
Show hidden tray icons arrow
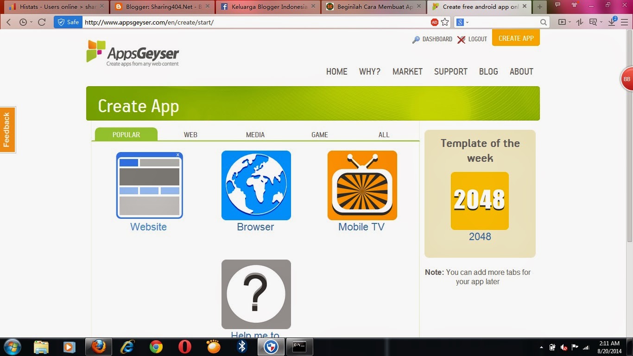541,347
